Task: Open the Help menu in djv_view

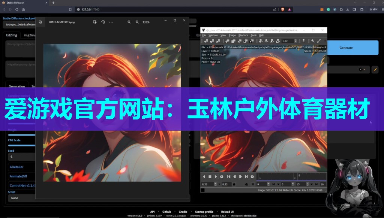Action: [261, 35]
